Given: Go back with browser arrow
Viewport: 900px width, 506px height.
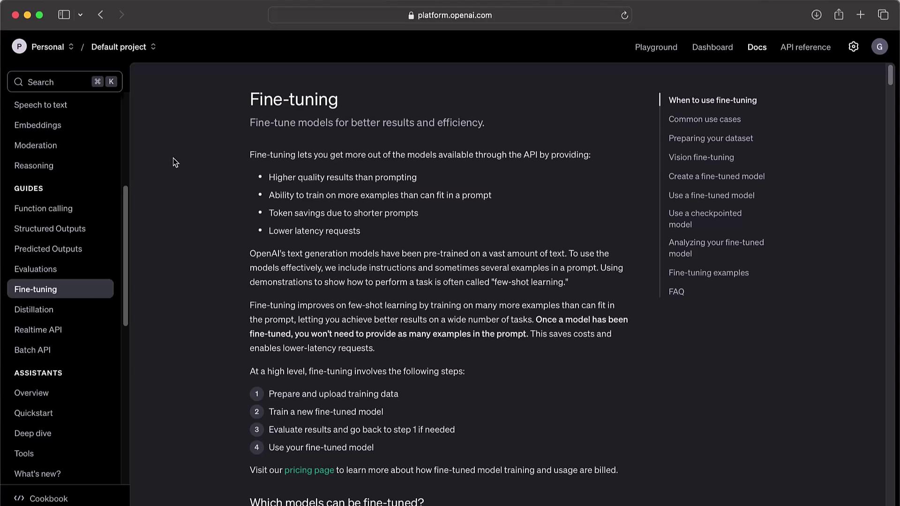Looking at the screenshot, I should click(x=100, y=15).
